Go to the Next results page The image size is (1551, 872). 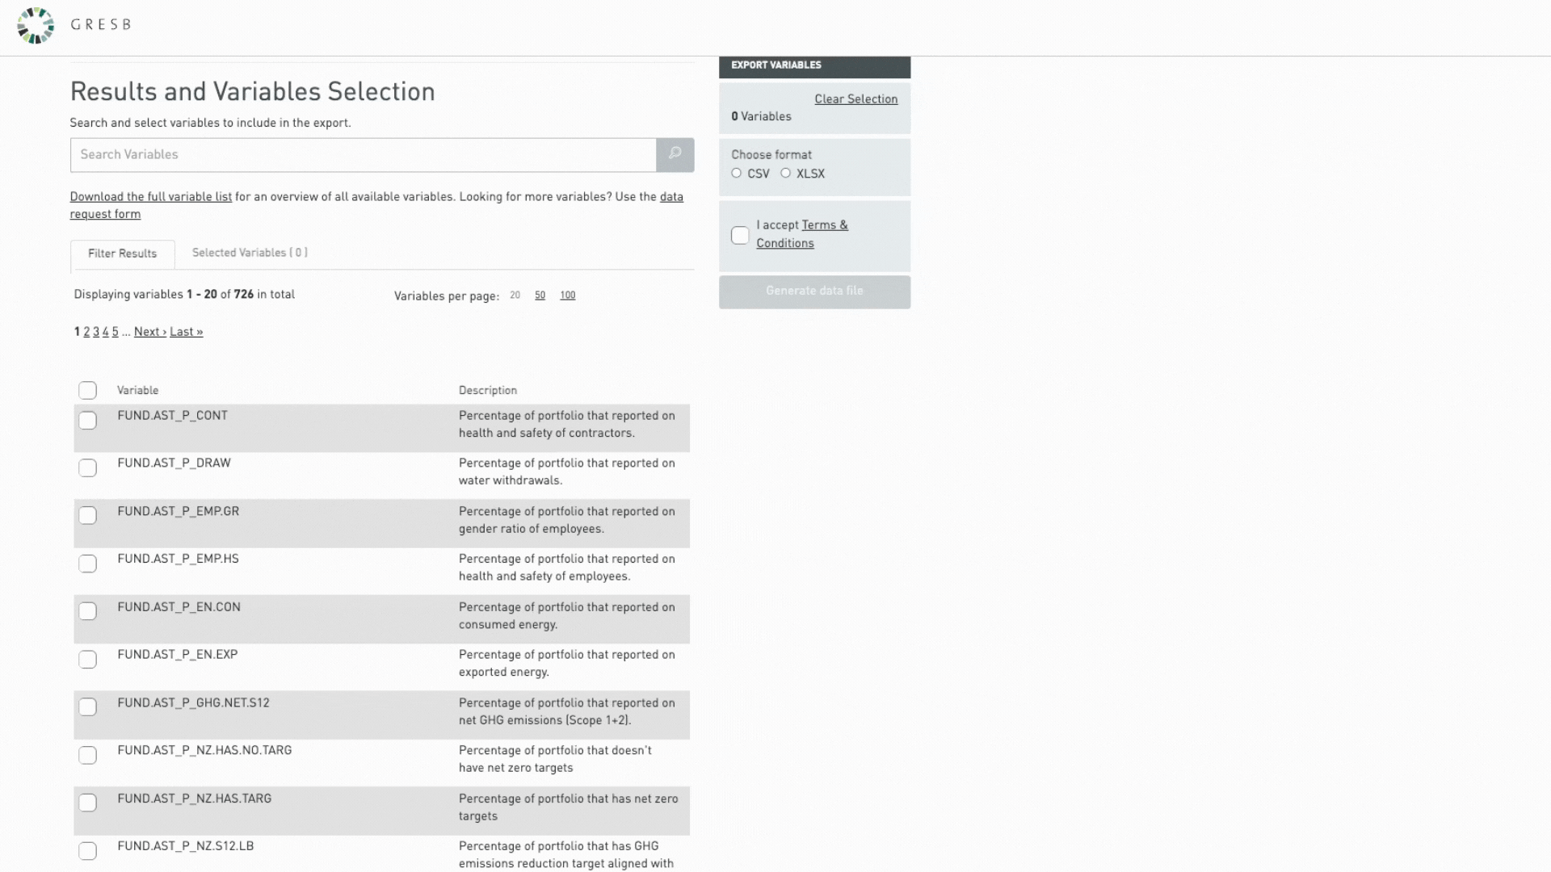[150, 332]
